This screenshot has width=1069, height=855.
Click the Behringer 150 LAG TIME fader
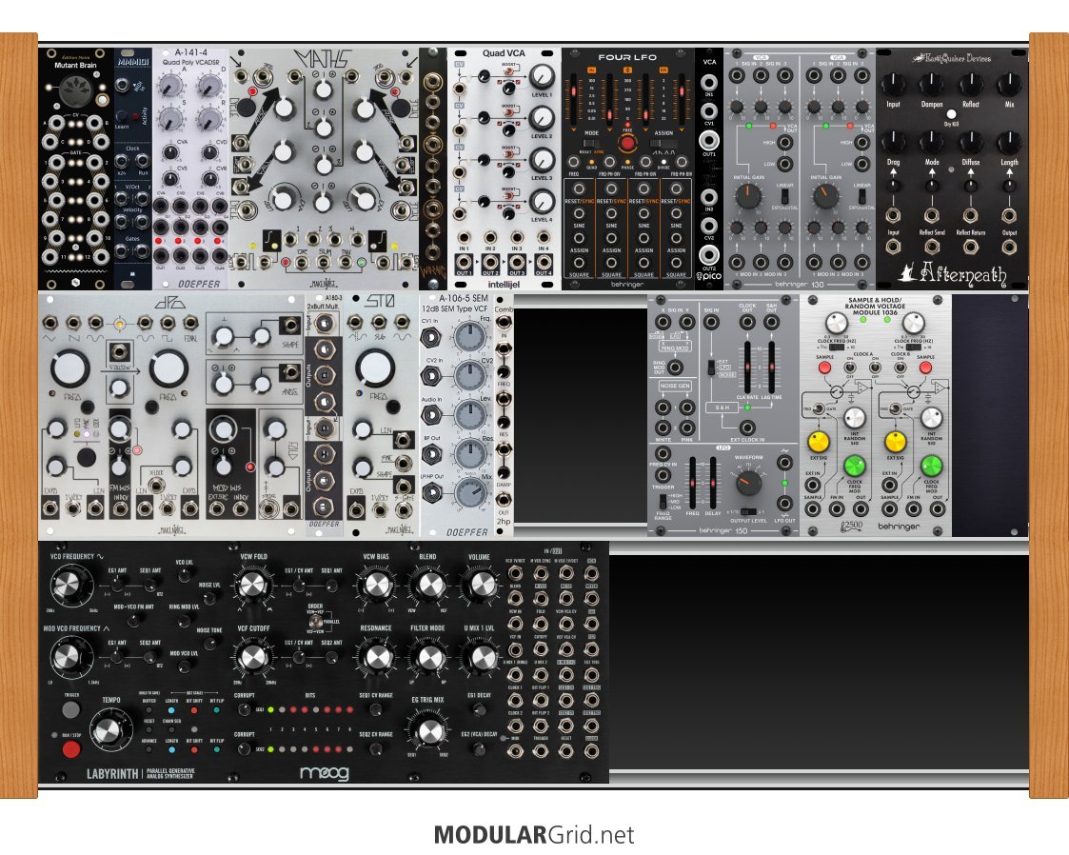[771, 368]
